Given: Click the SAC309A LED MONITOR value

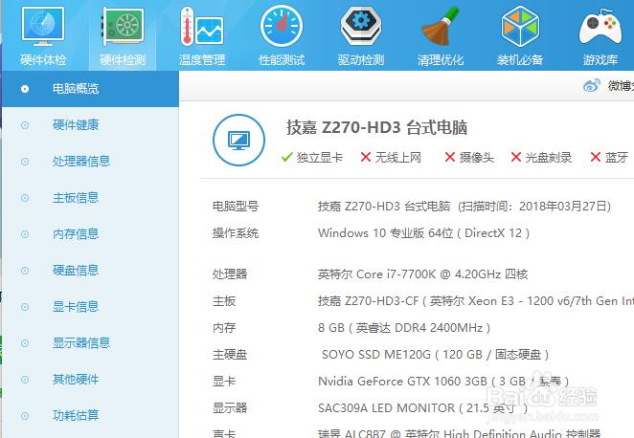Looking at the screenshot, I should tap(423, 408).
